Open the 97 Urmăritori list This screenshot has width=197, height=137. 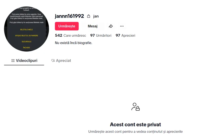[101, 36]
